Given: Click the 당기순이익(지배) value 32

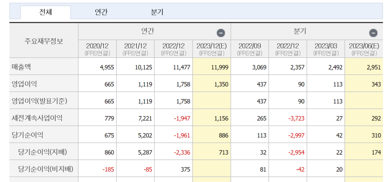Looking at the screenshot, I should [263, 153].
